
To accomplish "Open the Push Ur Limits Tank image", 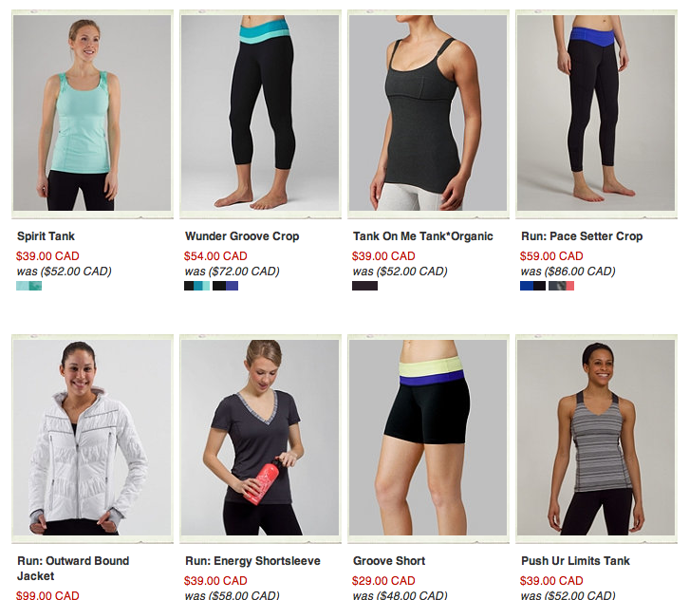I will click(596, 438).
